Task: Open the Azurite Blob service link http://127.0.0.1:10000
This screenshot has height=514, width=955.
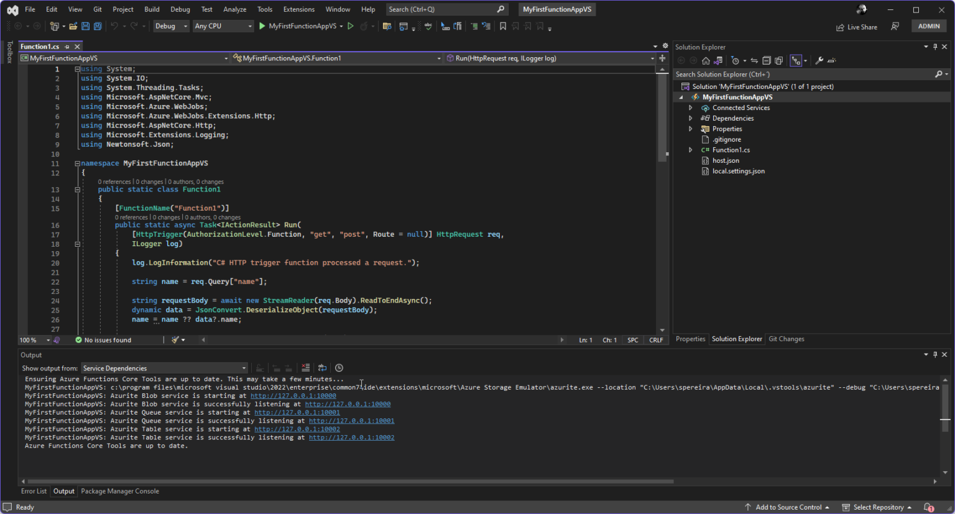Action: [x=293, y=395]
